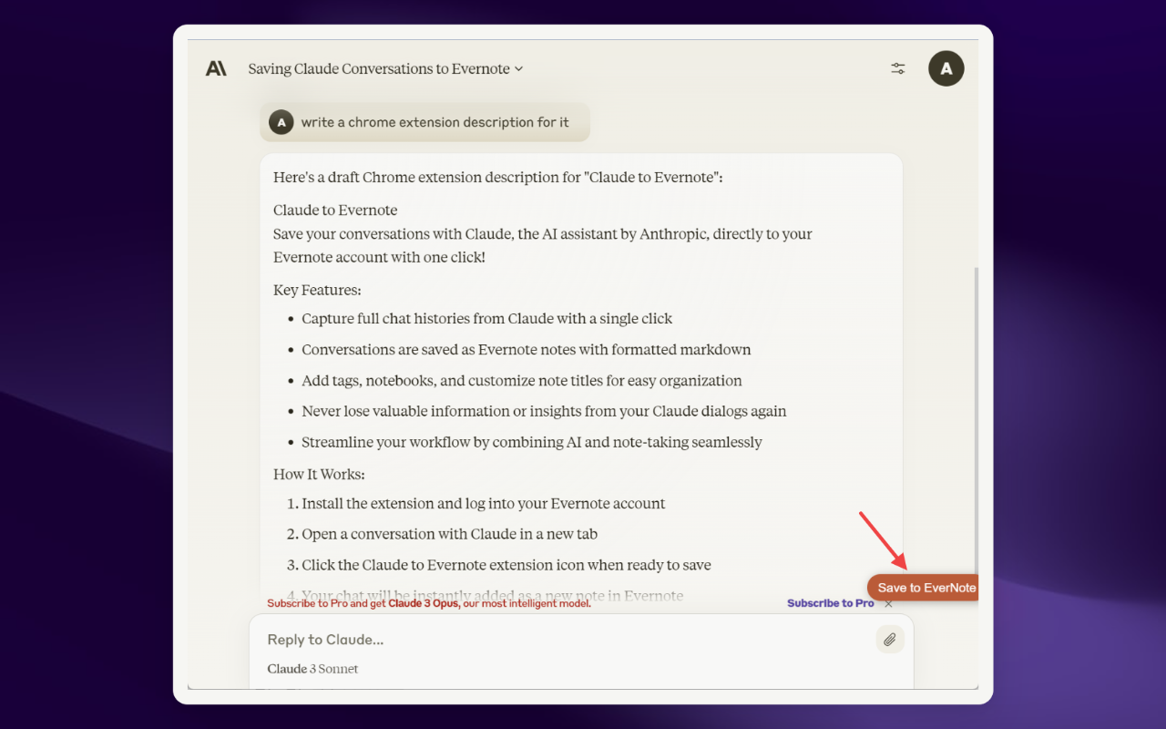The image size is (1166, 729).
Task: Click bullet 'Capture full chat histories' line
Action: click(x=486, y=319)
